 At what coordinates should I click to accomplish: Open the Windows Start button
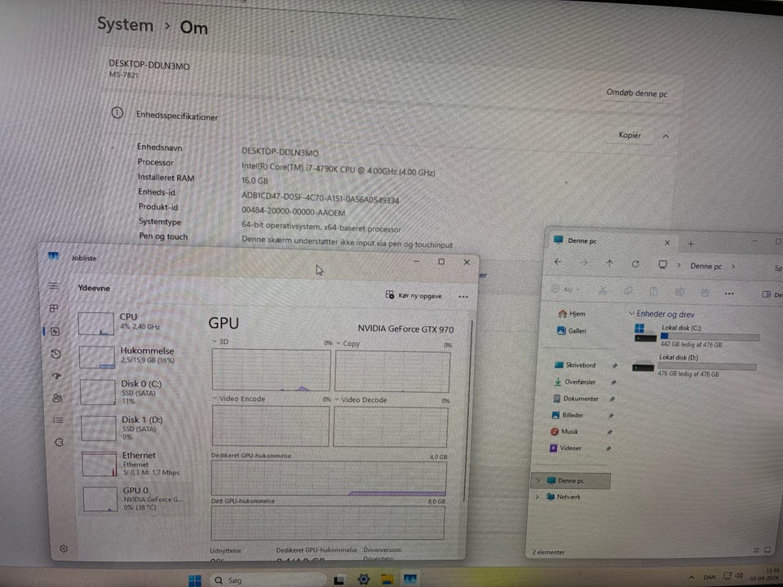coord(195,580)
